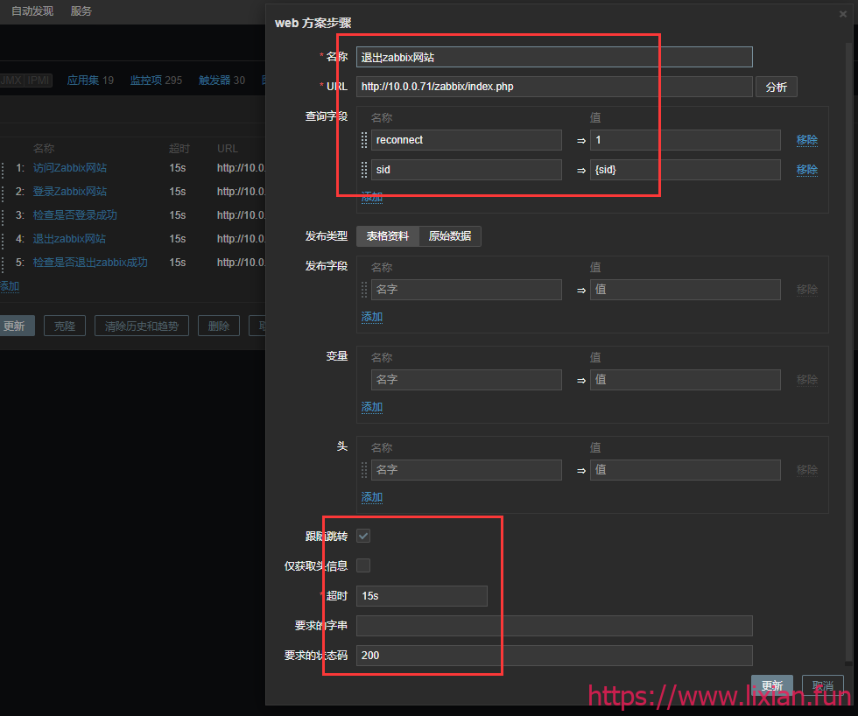Open the 自动发现 menu item
Viewport: 858px width, 716px height.
coord(32,11)
